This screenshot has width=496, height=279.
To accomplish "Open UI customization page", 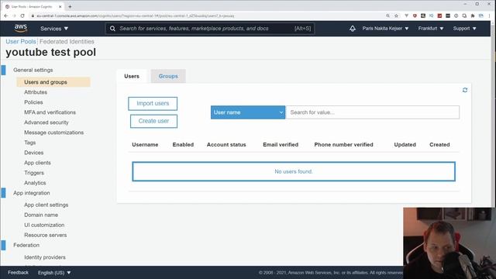I will 44,225.
